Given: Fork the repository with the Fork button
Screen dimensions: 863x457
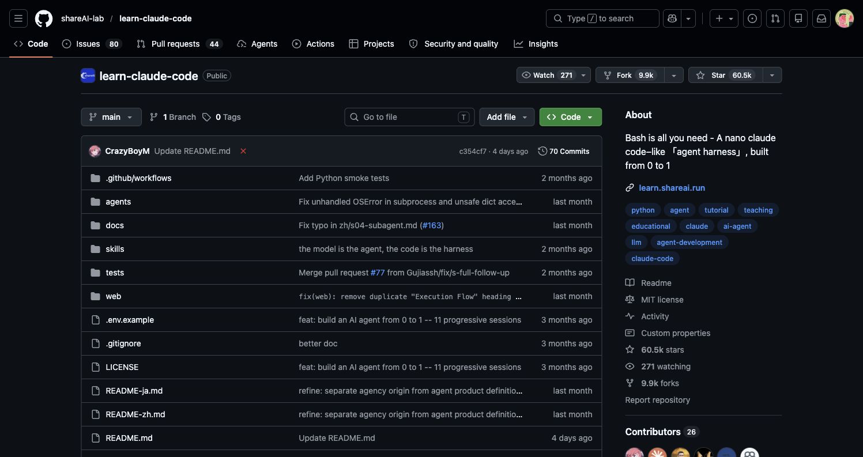Looking at the screenshot, I should pos(630,75).
